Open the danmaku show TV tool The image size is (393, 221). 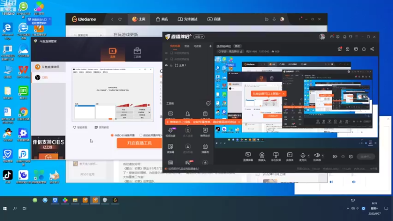205,148
